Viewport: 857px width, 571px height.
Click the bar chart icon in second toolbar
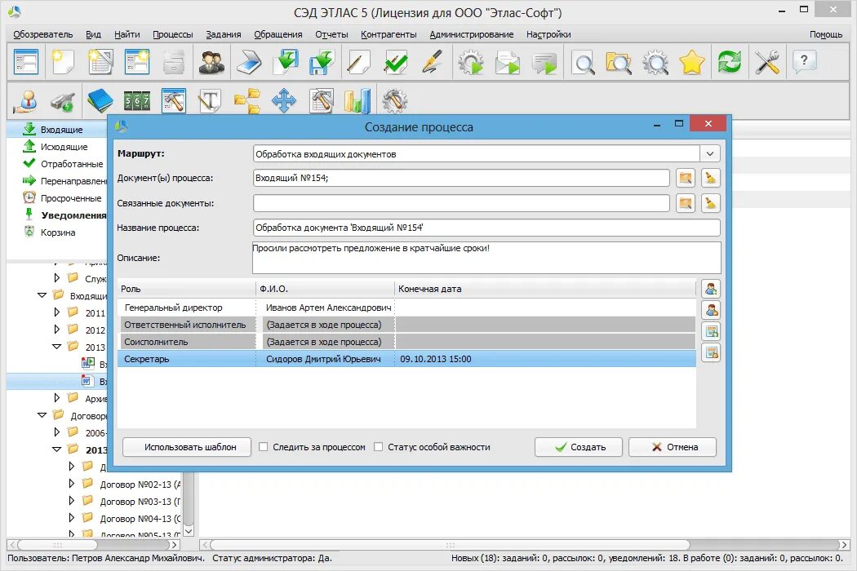tap(357, 100)
